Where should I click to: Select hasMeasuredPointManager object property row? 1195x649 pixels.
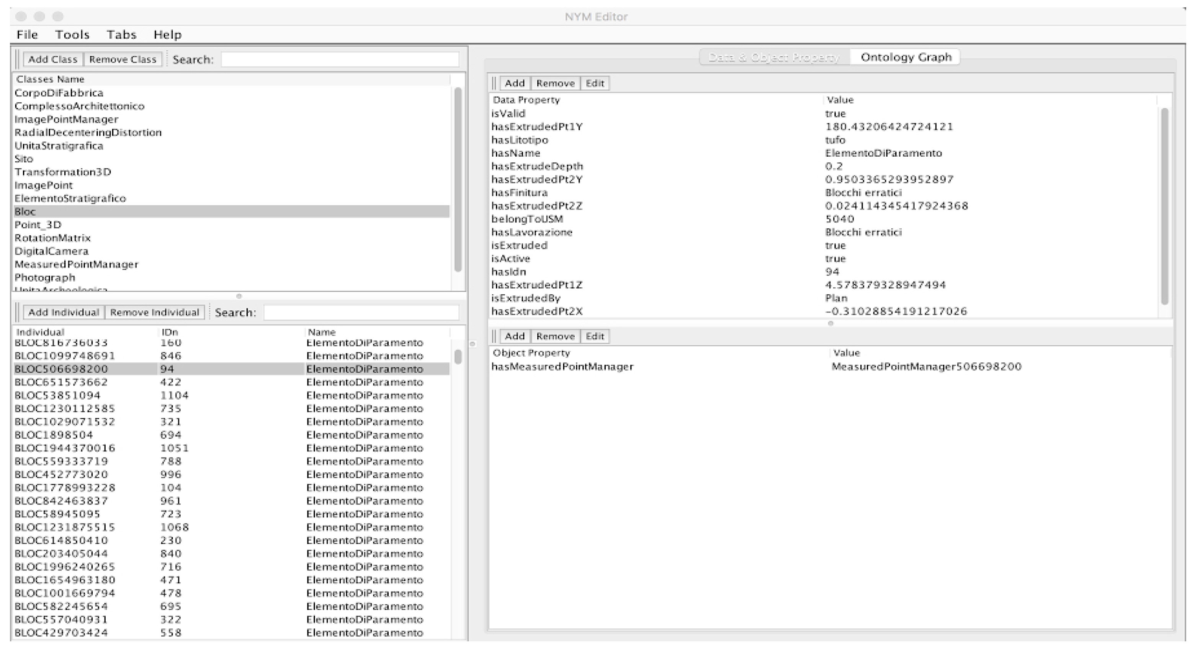pyautogui.click(x=562, y=367)
